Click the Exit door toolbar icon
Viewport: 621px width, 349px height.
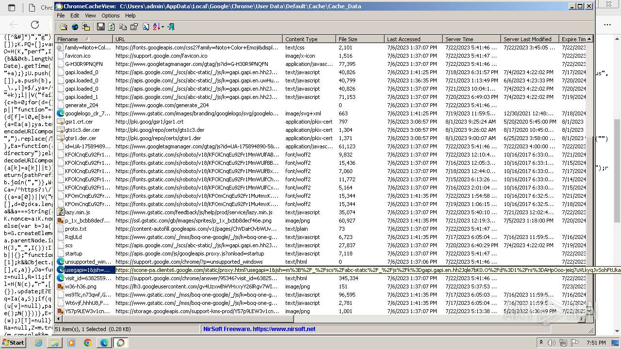(x=170, y=27)
